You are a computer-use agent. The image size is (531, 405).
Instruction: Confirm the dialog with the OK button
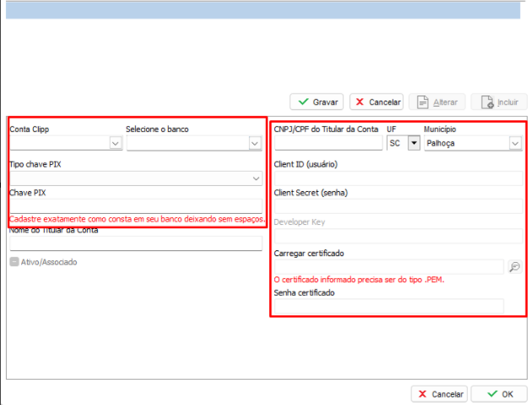[x=499, y=394]
